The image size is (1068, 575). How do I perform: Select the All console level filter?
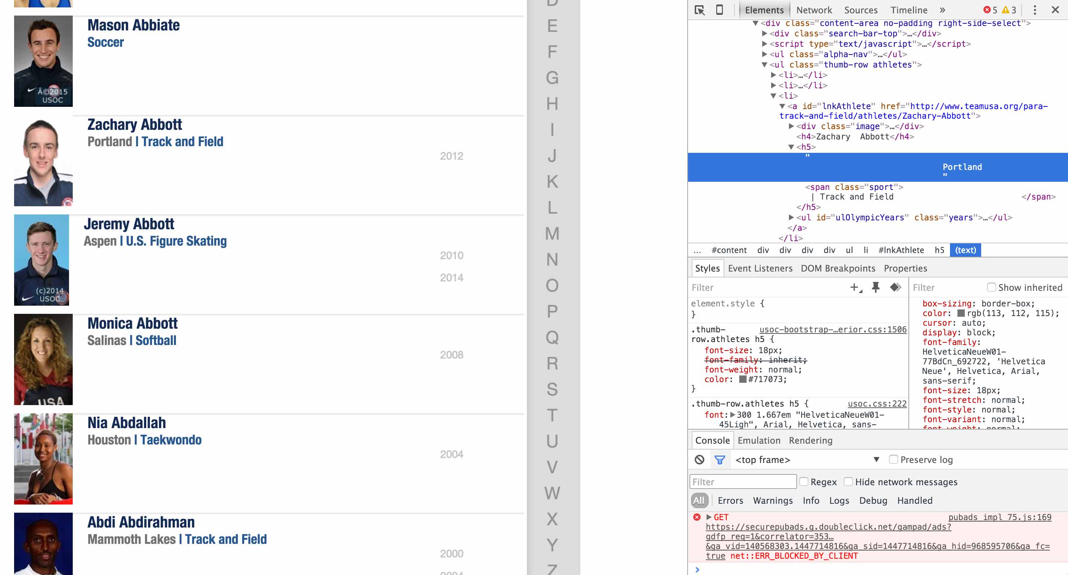[699, 500]
